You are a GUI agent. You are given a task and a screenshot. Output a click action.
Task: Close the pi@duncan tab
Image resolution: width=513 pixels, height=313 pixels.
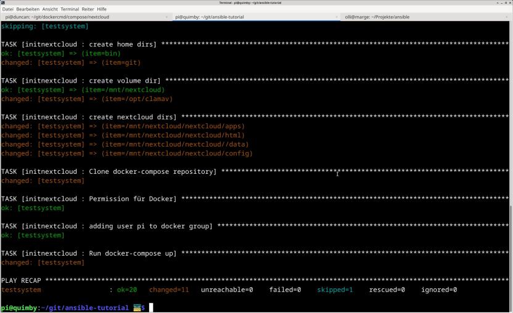pos(166,17)
